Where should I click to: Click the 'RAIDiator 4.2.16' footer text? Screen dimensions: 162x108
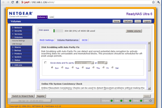pyautogui.click(x=53, y=106)
